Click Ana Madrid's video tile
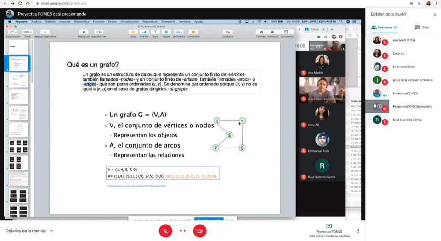441x241 pixels. (x=322, y=64)
